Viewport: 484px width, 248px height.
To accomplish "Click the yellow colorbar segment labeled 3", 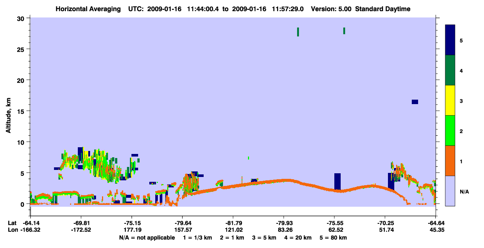I will 450,100.
